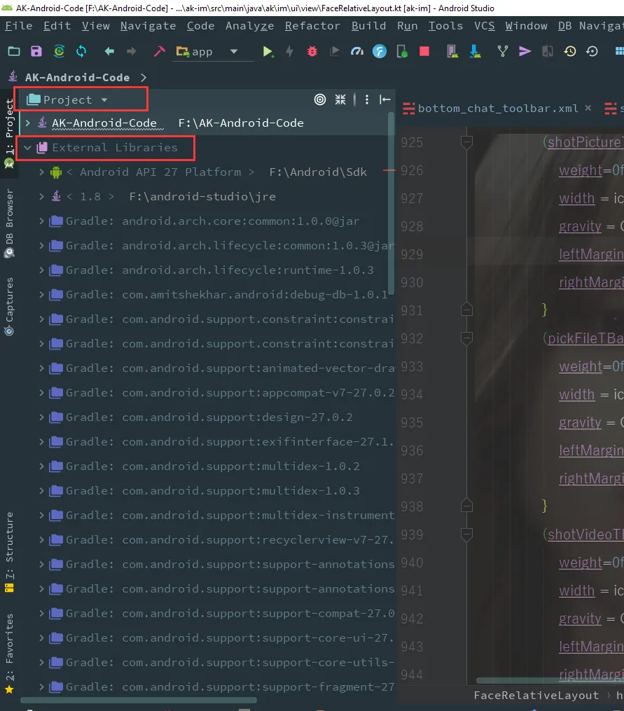
Task: Open file using the folder toolbar icon
Action: tap(14, 51)
